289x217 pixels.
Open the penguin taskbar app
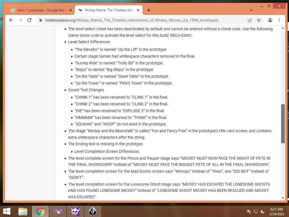pyautogui.click(x=93, y=211)
